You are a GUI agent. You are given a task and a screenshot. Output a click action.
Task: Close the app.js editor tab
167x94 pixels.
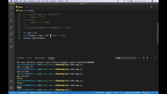tap(27, 7)
